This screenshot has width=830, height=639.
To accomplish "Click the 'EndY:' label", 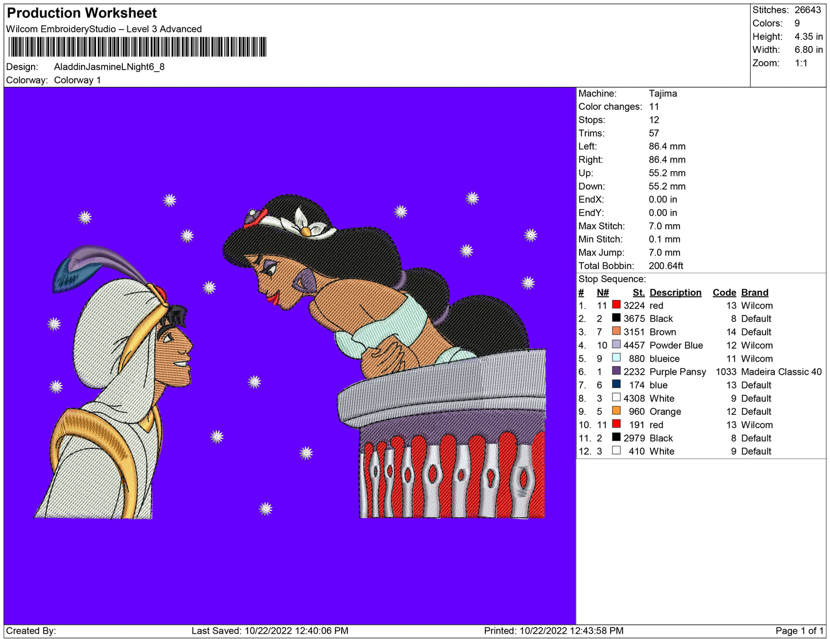I will [x=591, y=213].
